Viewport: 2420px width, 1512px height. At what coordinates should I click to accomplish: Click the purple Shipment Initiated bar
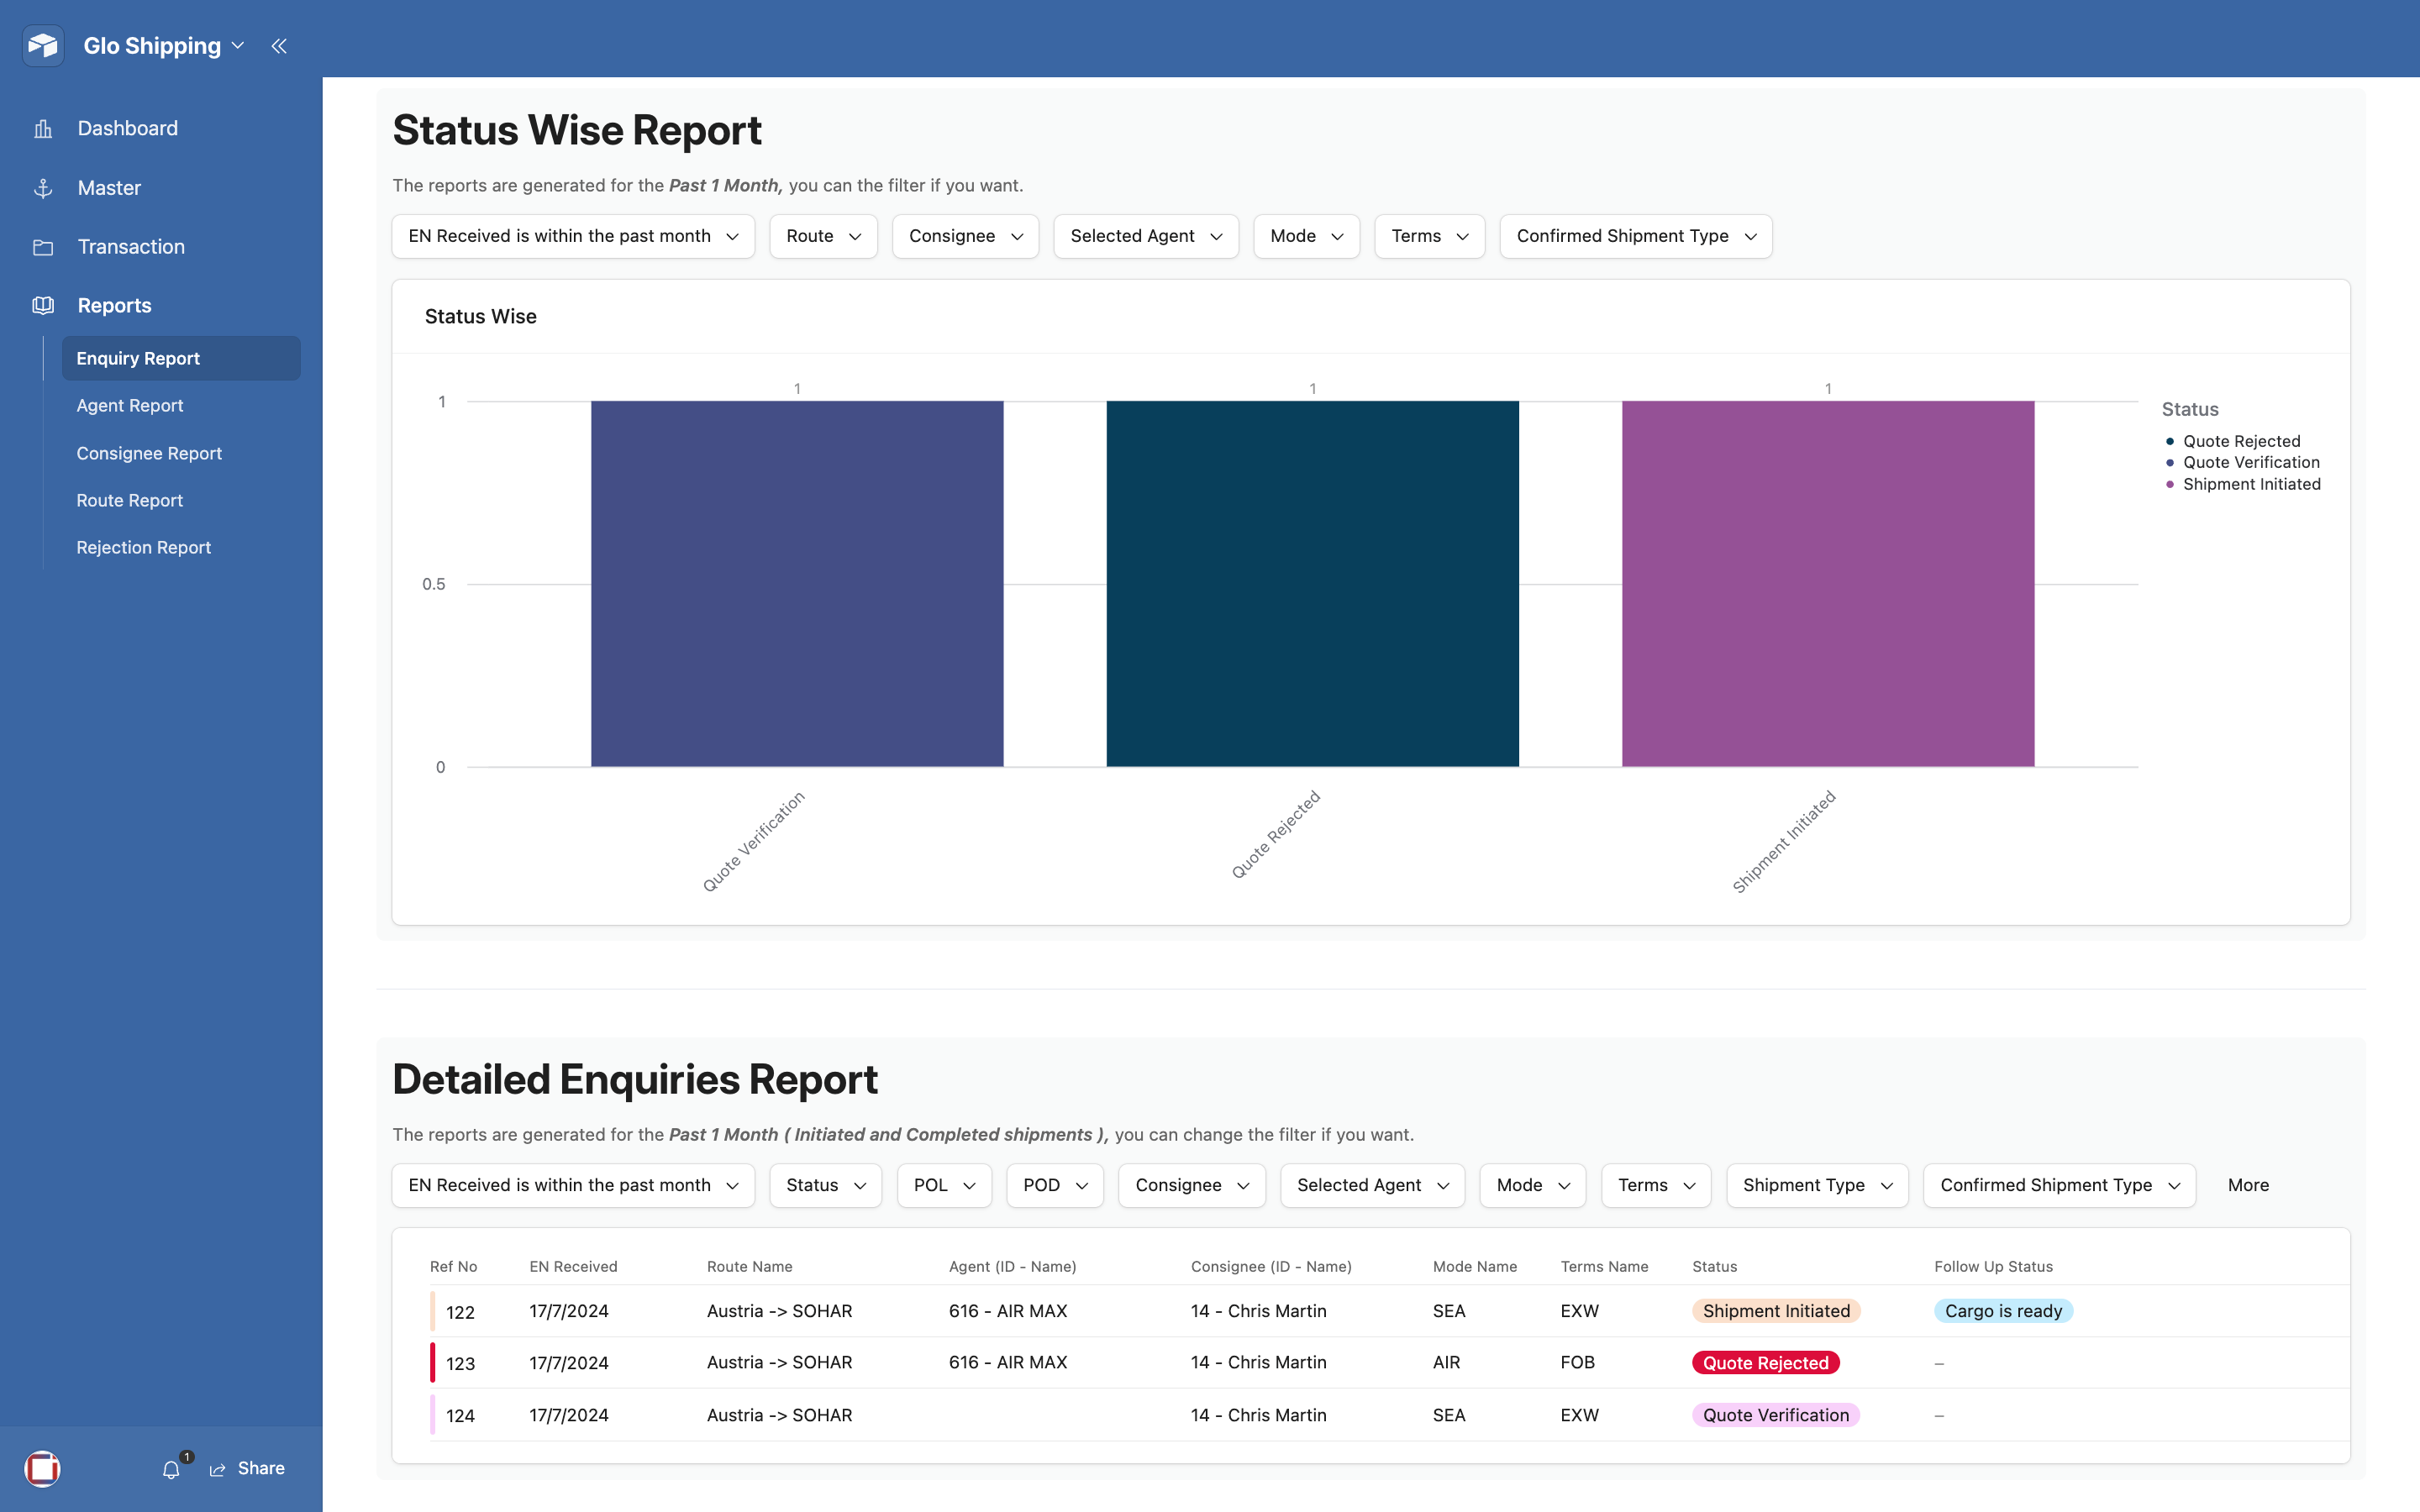[1827, 584]
